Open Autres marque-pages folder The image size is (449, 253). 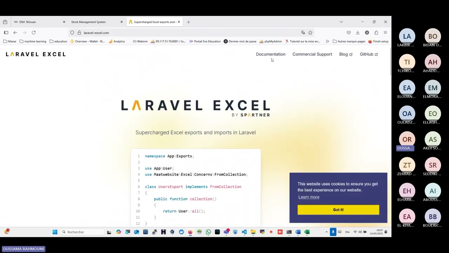(x=349, y=41)
